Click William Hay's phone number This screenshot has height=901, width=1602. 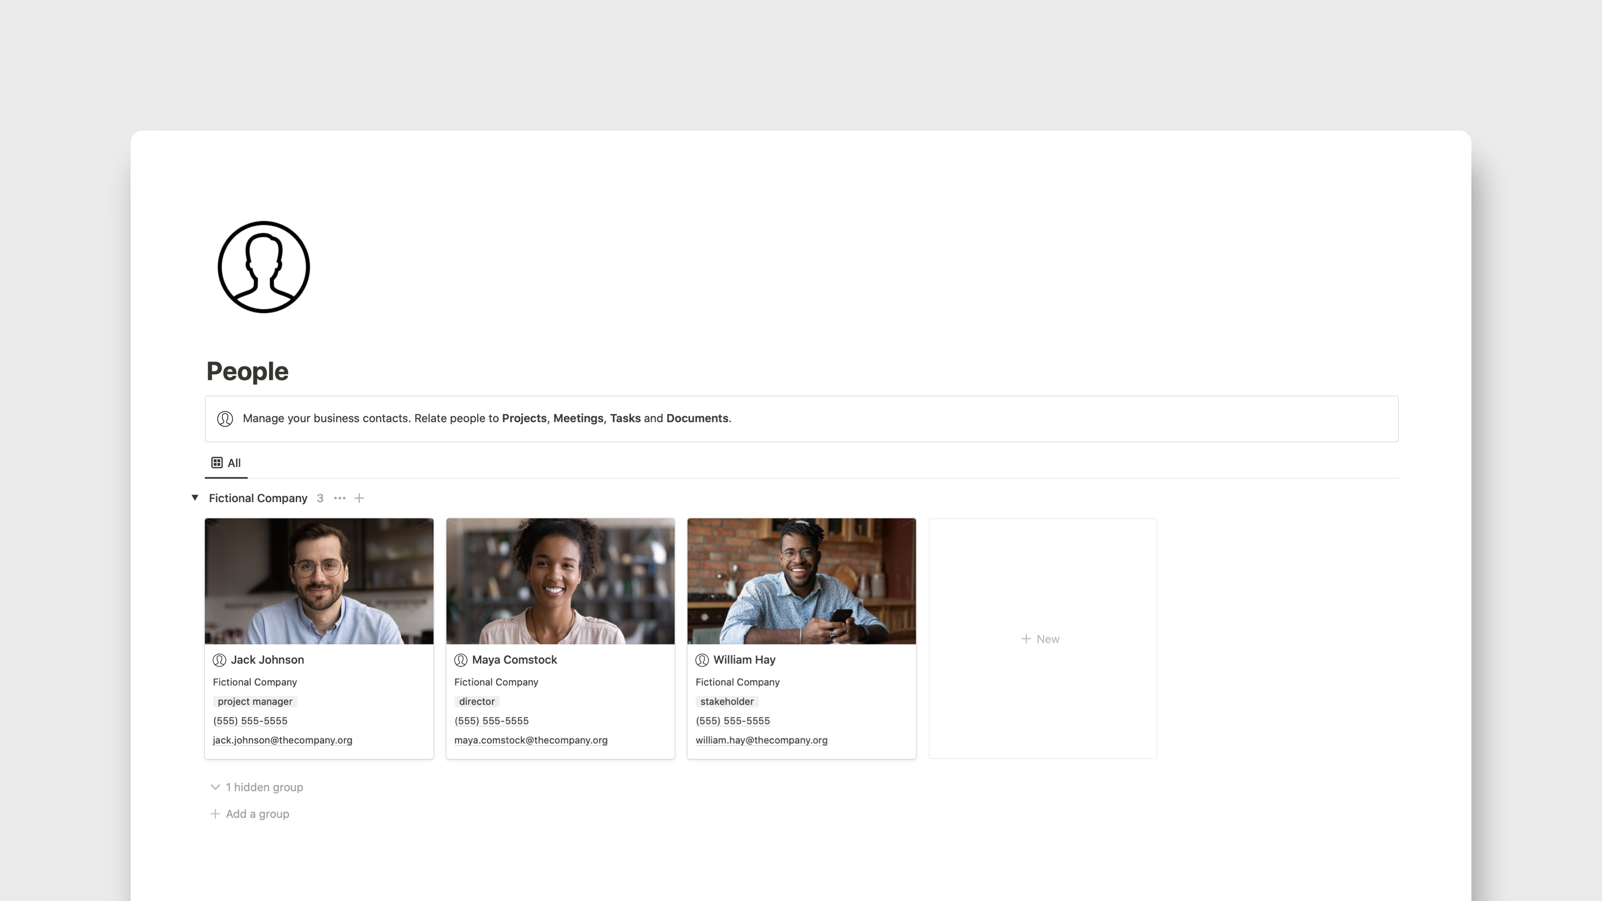pos(733,721)
